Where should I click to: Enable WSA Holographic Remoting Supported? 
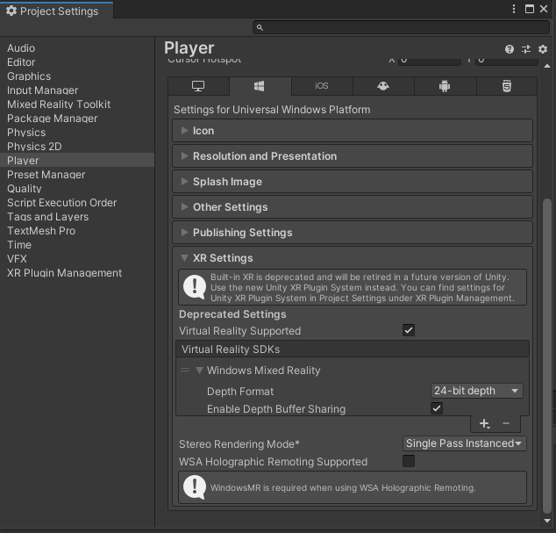[x=409, y=461]
